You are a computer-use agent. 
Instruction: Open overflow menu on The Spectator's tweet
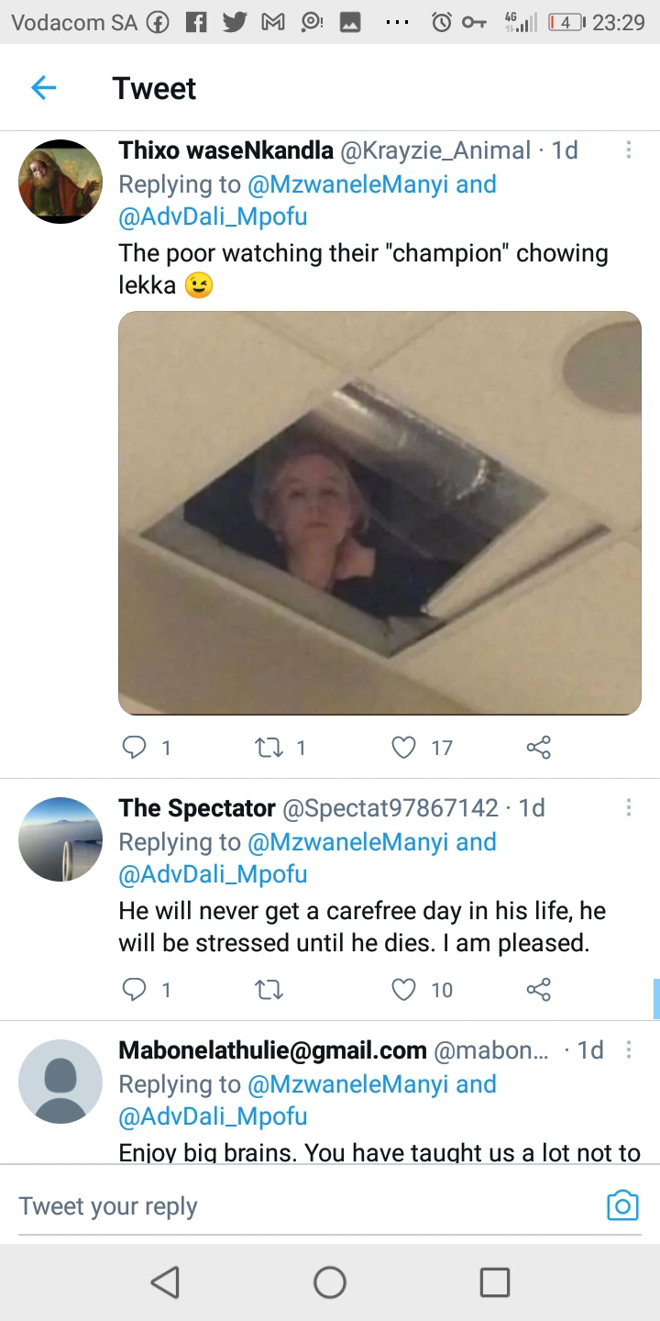(629, 807)
